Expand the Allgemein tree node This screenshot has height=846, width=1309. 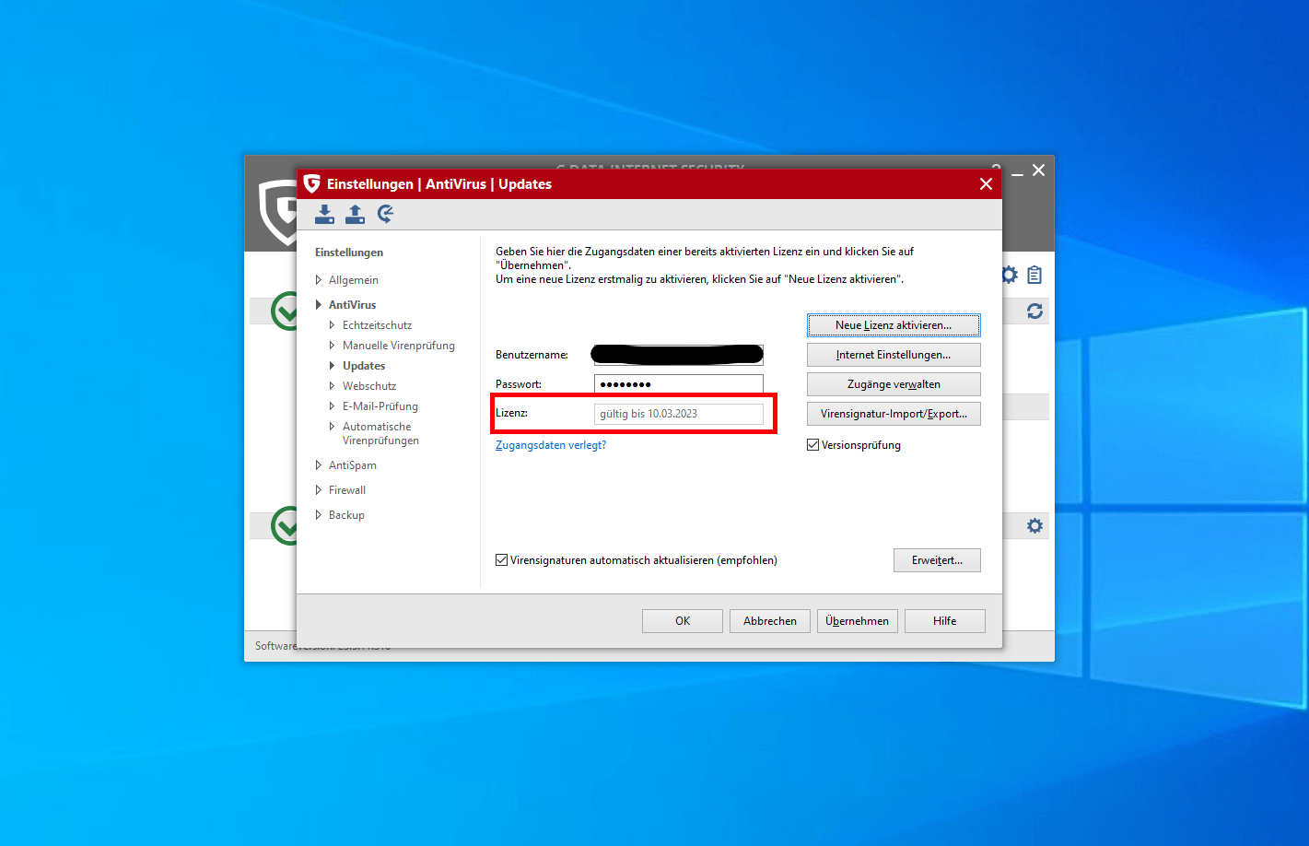point(319,280)
